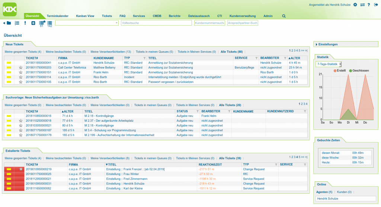Click the logout icon at top right
Screen dimensions: 381x207
(374, 5)
